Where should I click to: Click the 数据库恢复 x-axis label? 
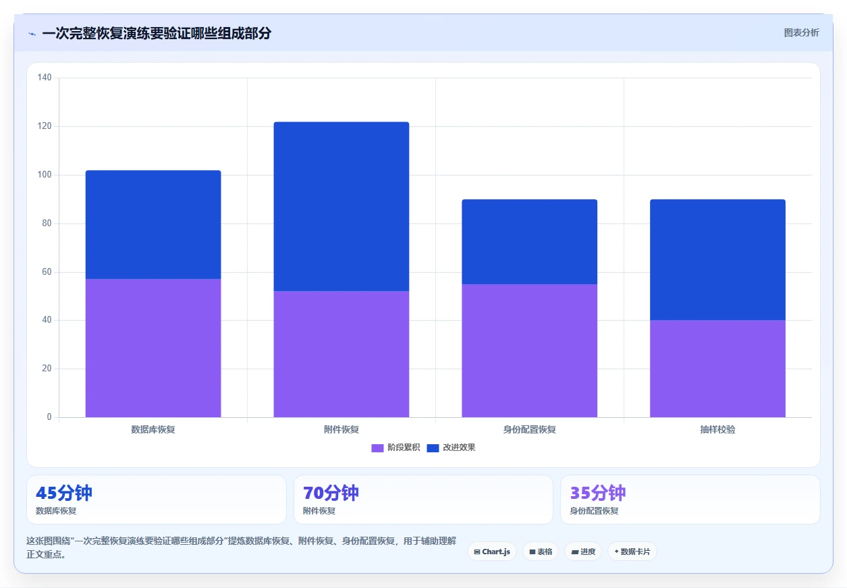click(153, 429)
